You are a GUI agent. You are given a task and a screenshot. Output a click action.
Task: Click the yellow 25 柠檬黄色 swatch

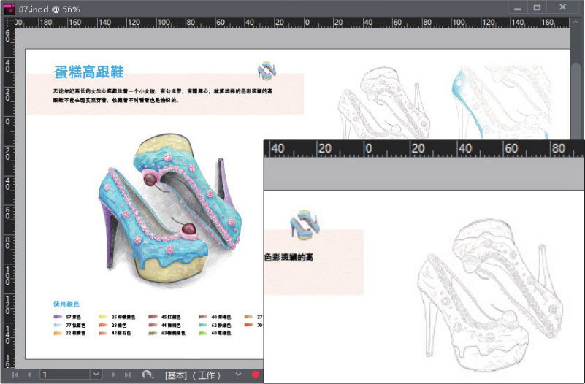coord(103,317)
